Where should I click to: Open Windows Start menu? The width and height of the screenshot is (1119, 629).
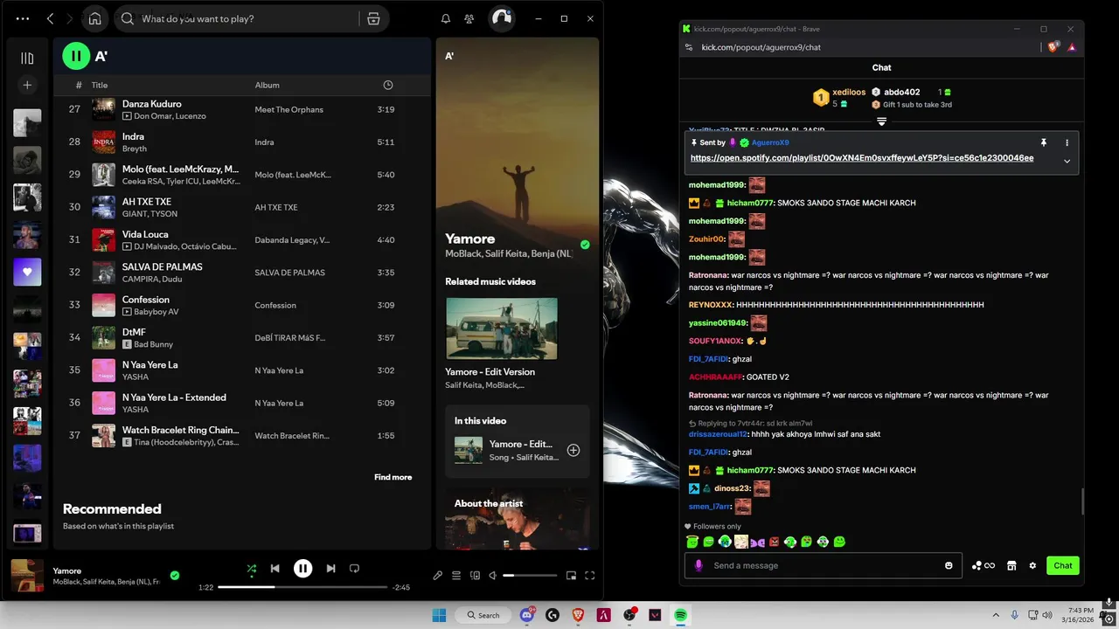pos(439,615)
